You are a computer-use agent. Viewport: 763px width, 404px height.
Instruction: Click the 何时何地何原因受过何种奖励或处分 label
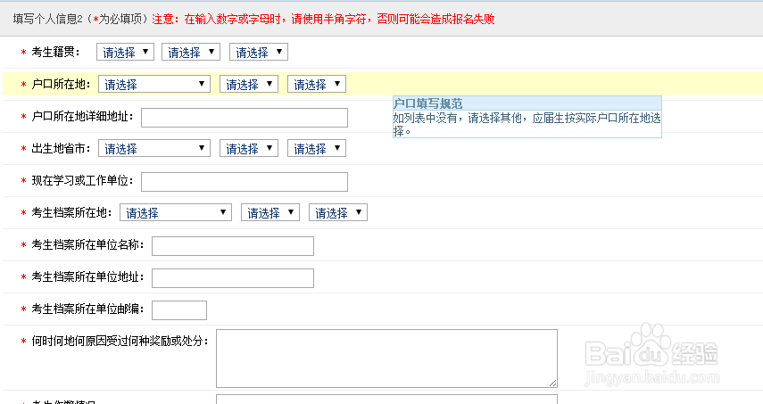[120, 341]
